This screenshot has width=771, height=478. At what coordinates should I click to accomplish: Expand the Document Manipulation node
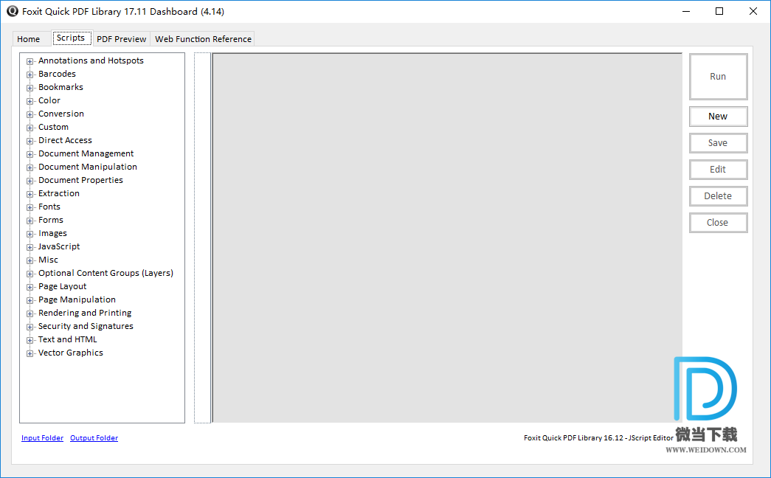(30, 167)
